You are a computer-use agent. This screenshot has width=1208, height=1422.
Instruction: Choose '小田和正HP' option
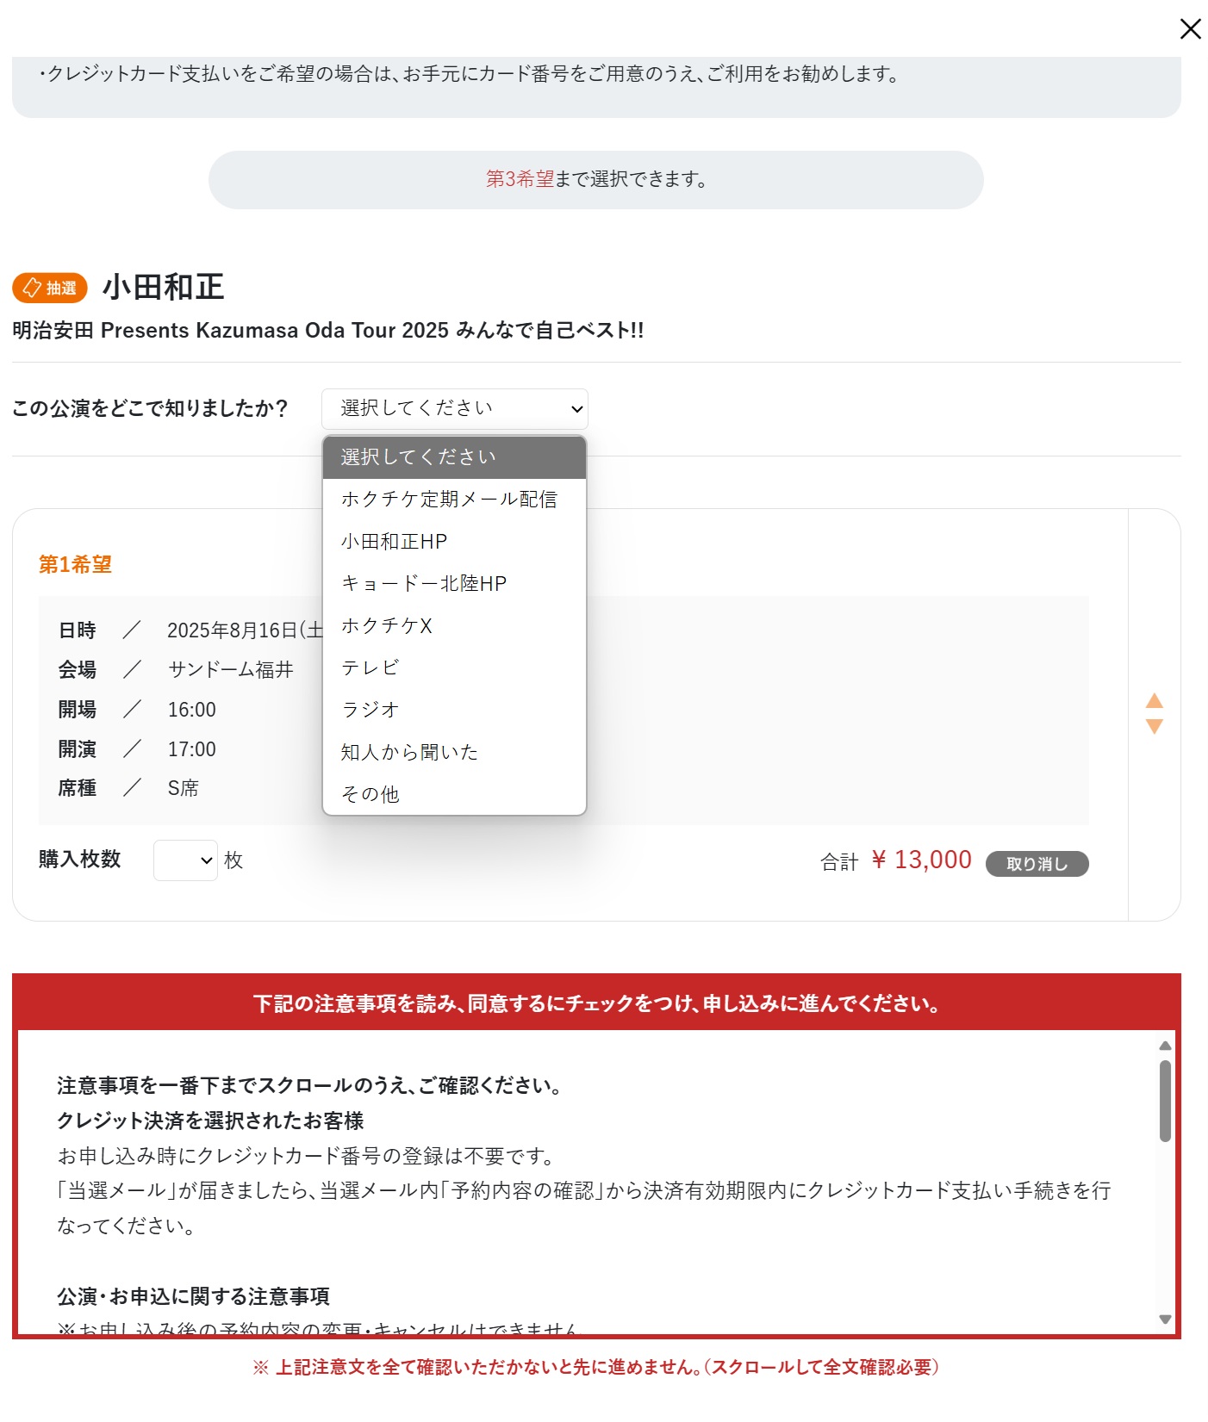454,542
